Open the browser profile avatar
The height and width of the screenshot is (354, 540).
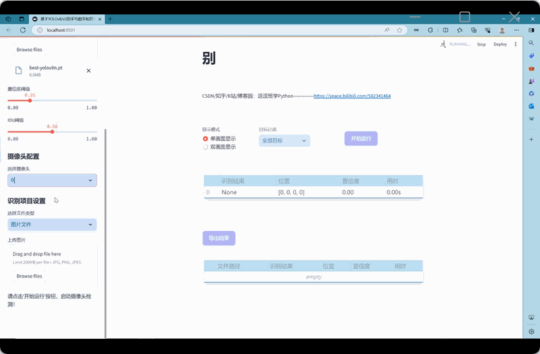click(x=502, y=30)
